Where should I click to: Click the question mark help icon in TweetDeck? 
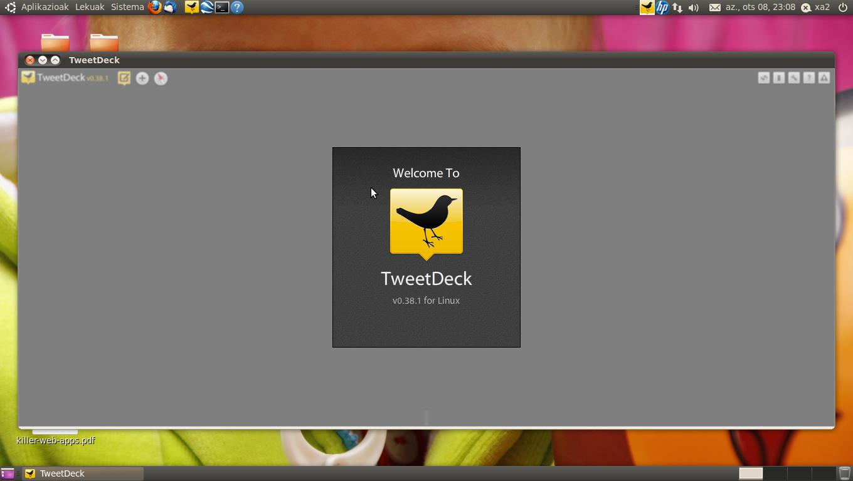point(808,78)
